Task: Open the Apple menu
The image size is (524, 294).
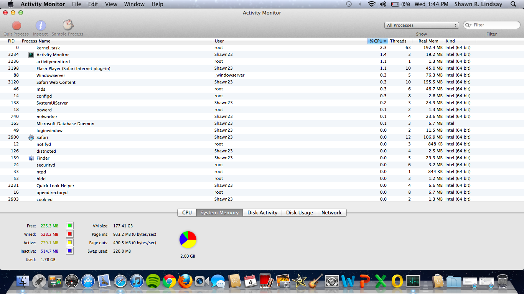Action: (x=10, y=4)
